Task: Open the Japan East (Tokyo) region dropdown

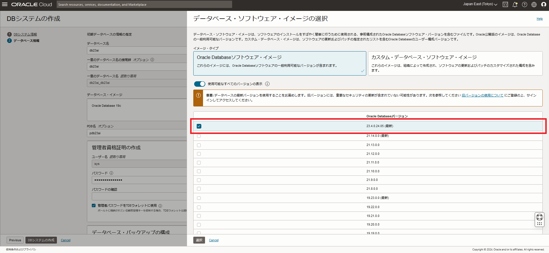Action: click(480, 4)
